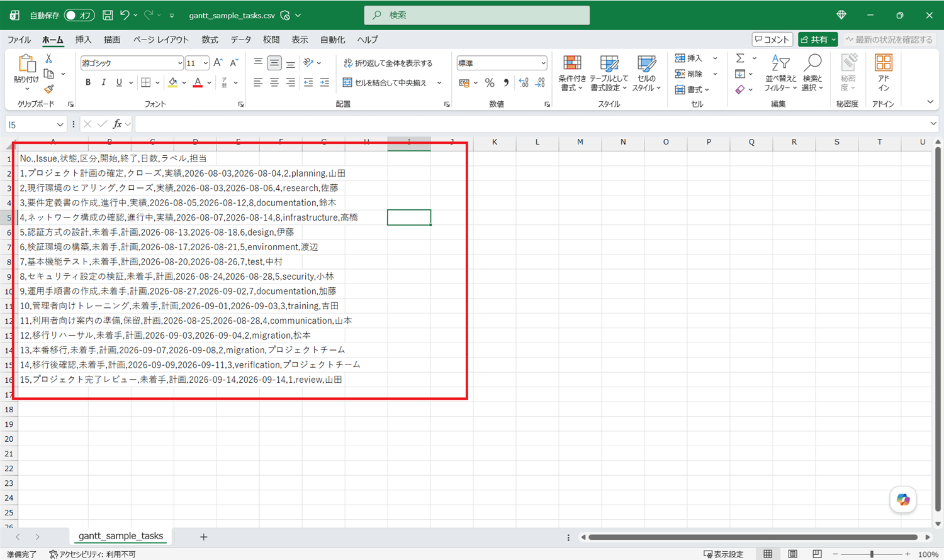Click the Undo arrow icon
Viewport: 944px width, 560px height.
125,15
